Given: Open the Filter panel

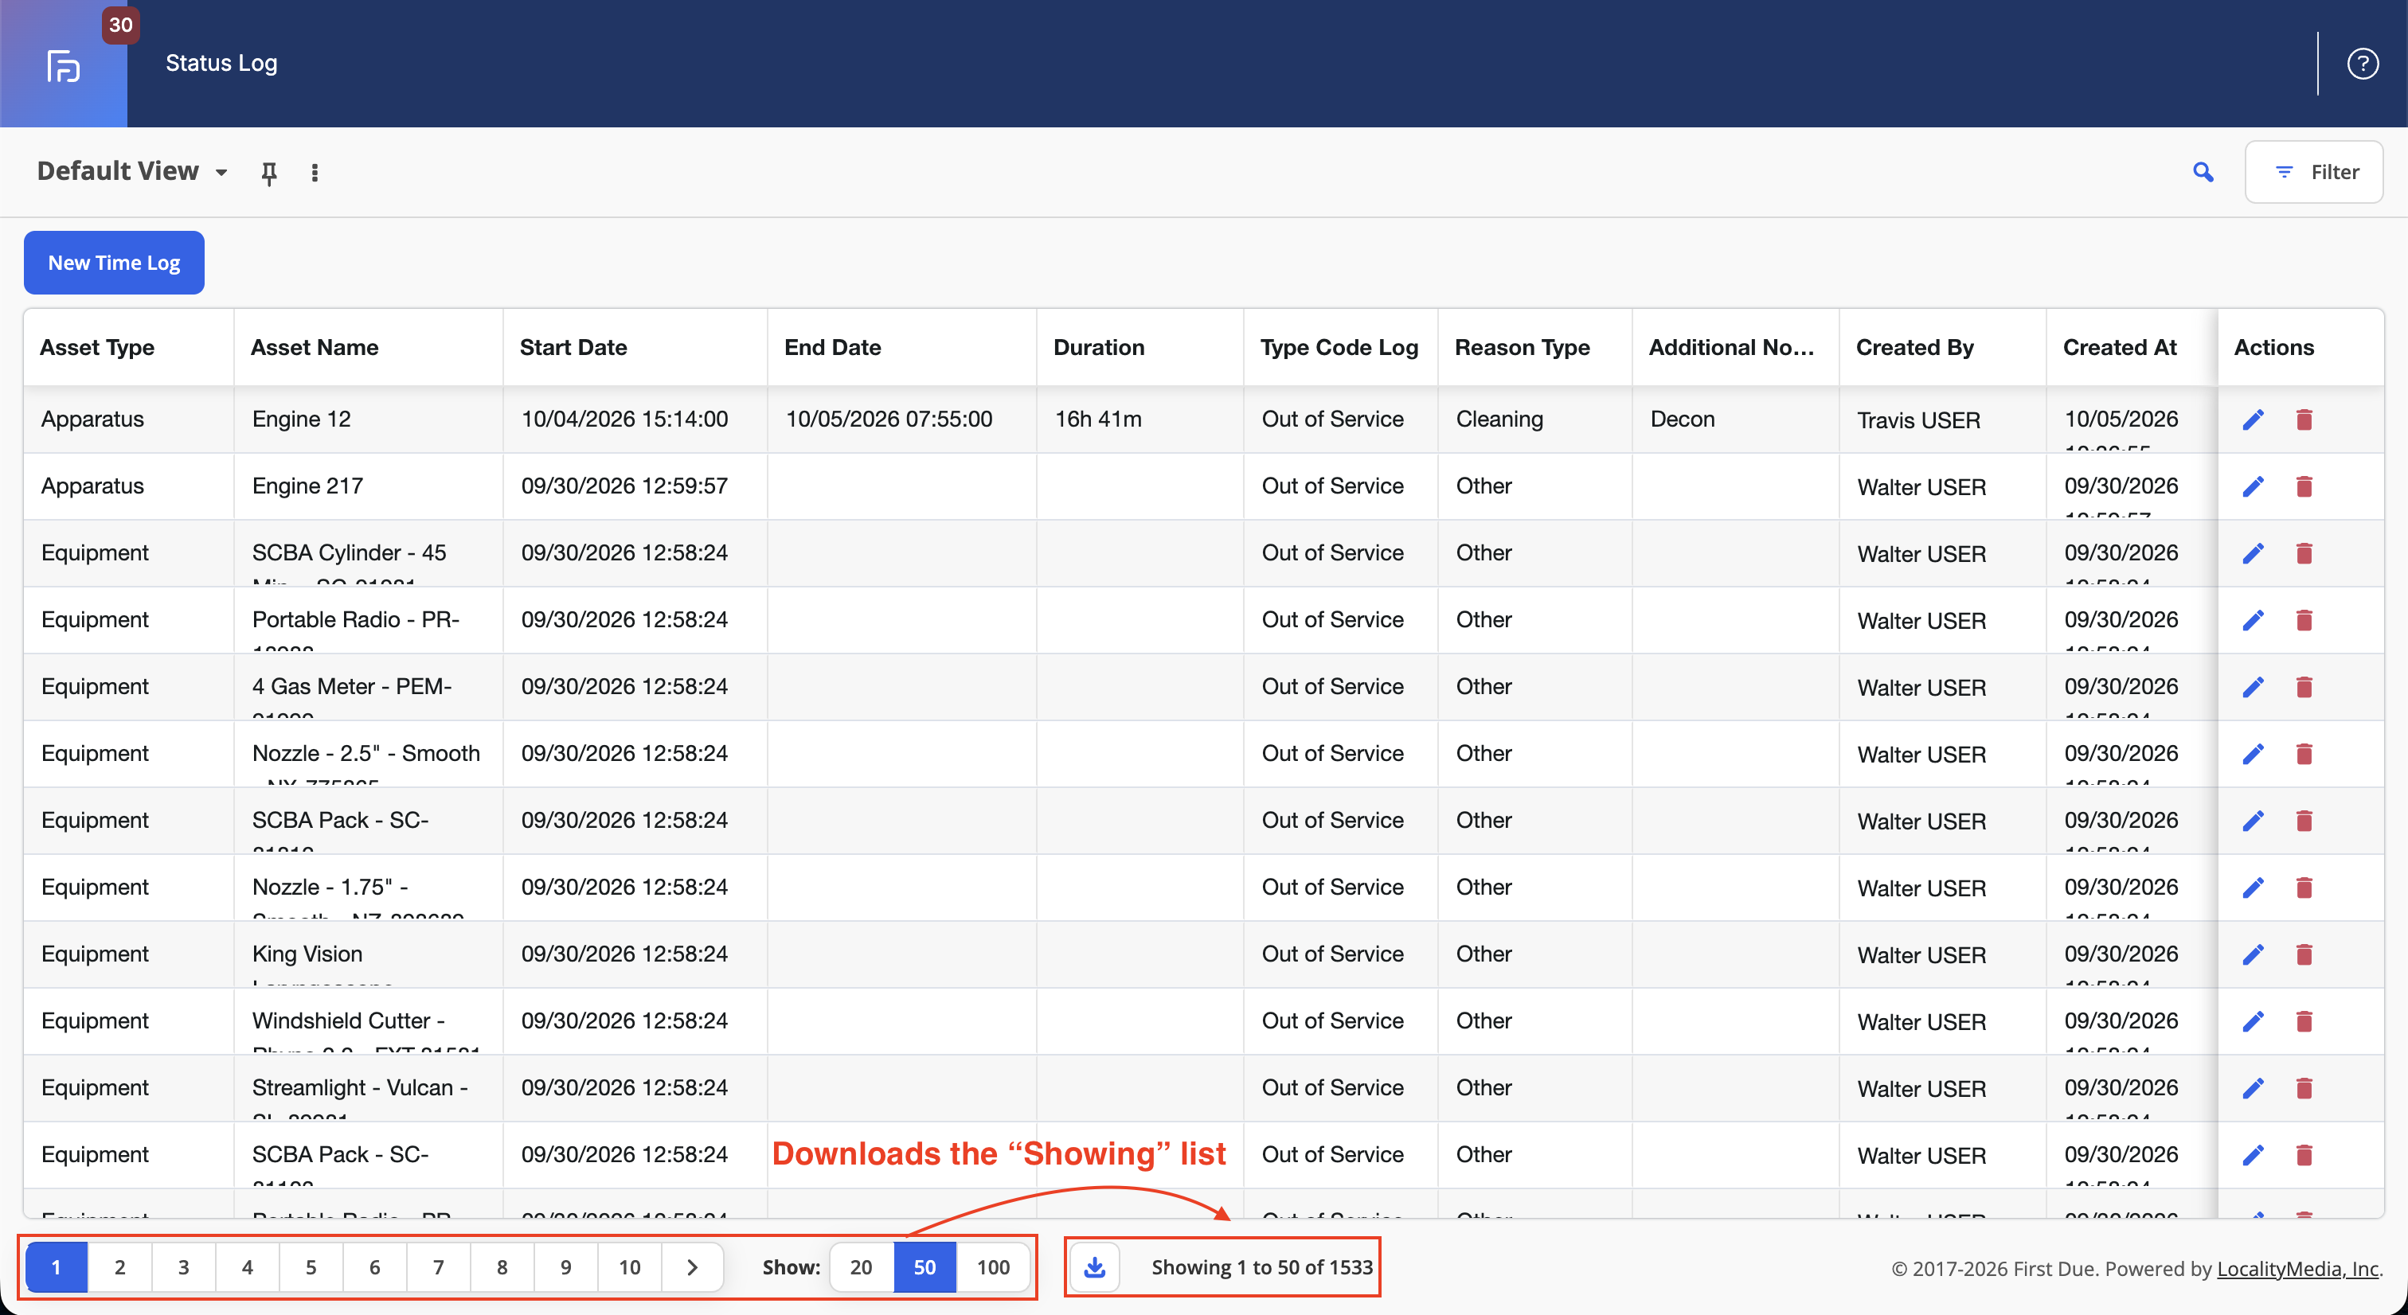Looking at the screenshot, I should tap(2313, 172).
